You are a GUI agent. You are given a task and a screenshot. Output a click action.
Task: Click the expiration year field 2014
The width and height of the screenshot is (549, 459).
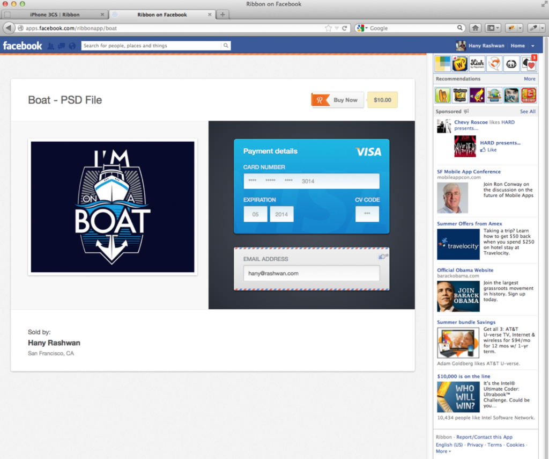point(281,214)
